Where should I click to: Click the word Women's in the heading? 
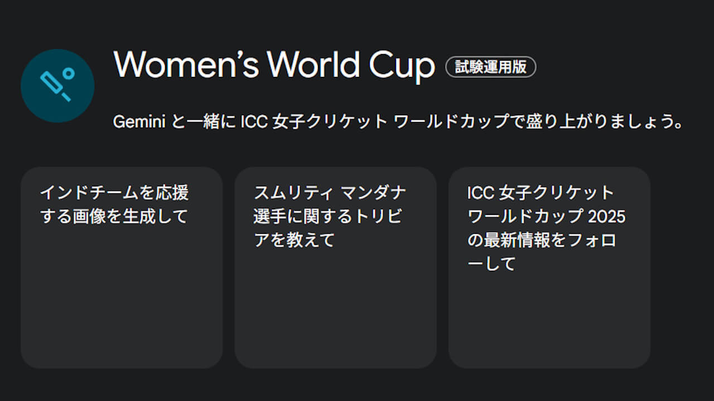[186, 66]
